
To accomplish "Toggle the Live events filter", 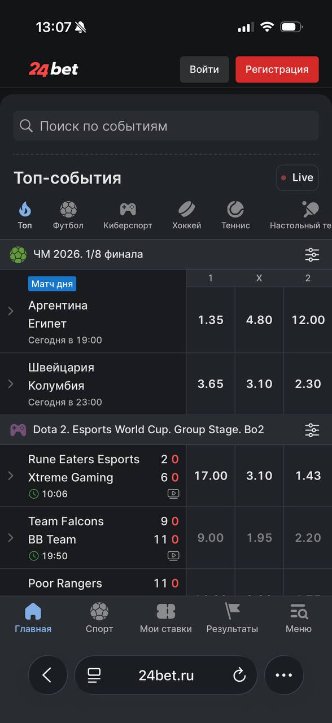I will (298, 178).
